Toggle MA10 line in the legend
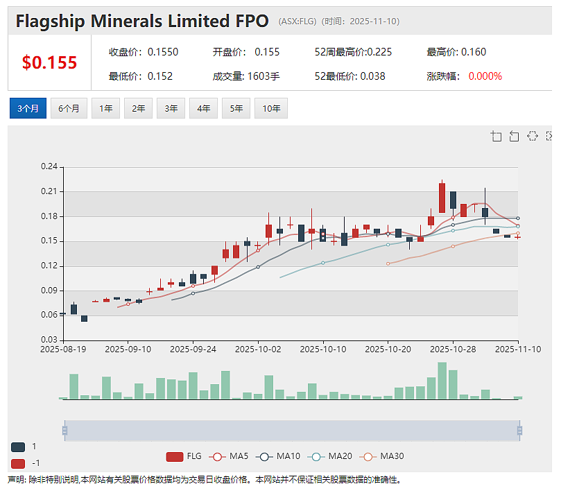561x493 pixels. 278,456
